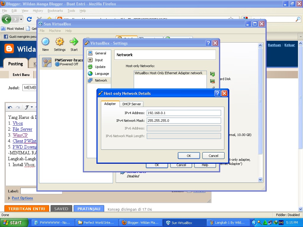Click Firefox back arrow button
The height and width of the screenshot is (227, 303).
(7, 19)
